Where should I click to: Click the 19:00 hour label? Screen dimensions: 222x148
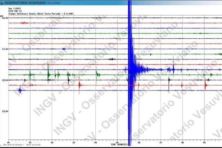tap(5, 111)
